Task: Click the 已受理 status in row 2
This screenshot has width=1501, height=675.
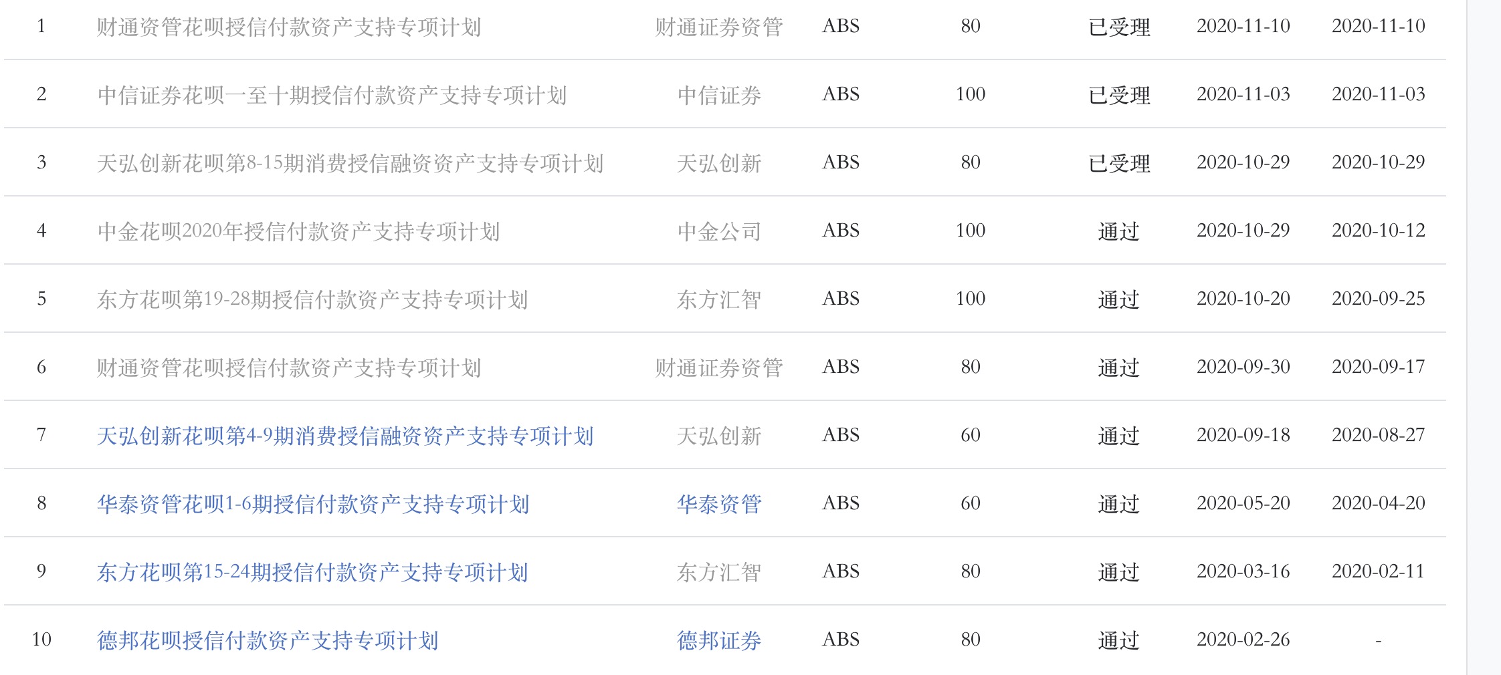Action: 1119,95
